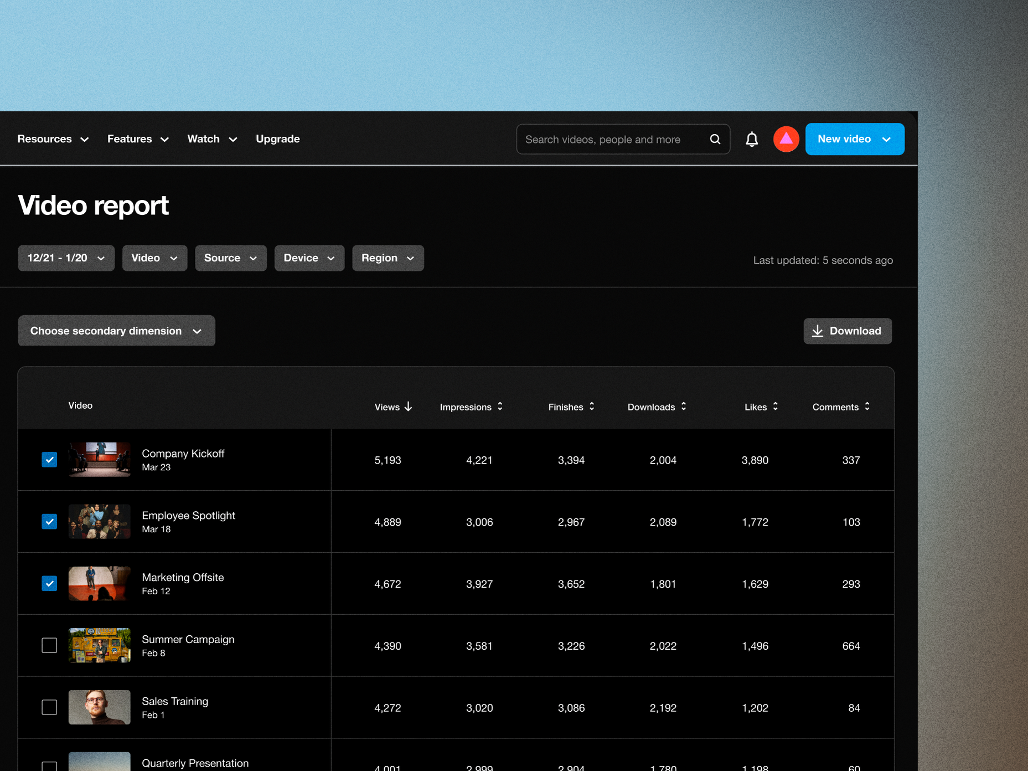The width and height of the screenshot is (1028, 771).
Task: Click the 3,890 likes value
Action: (755, 460)
